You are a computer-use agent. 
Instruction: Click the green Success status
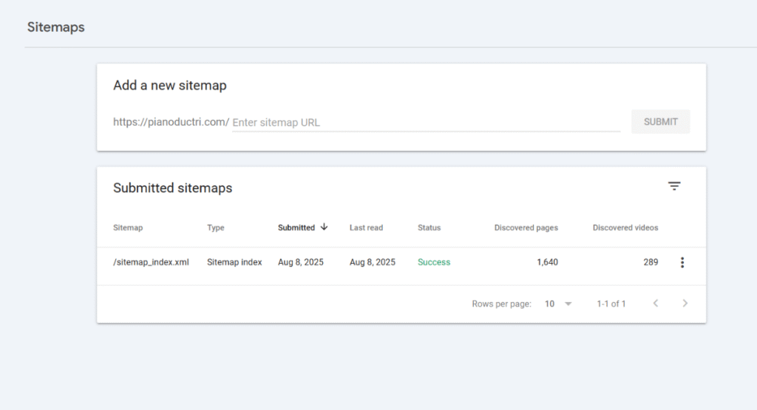[x=433, y=262]
